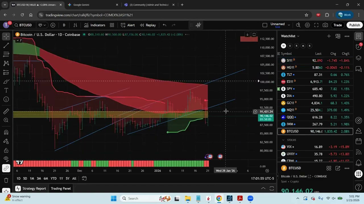Viewport: 364px width, 204px height.
Task: Open watchlist three-dot settings menu
Action: [x=347, y=36]
